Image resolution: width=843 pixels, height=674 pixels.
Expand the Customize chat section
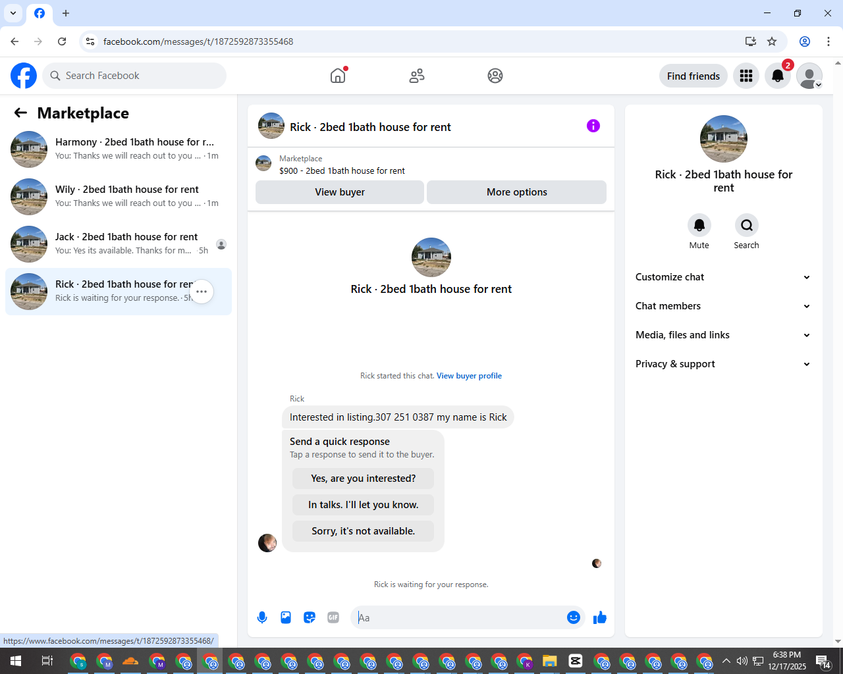tap(723, 277)
